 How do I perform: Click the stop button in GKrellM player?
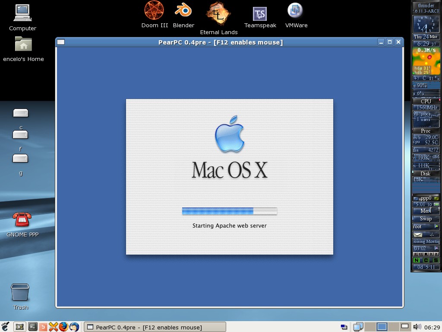tap(426, 254)
